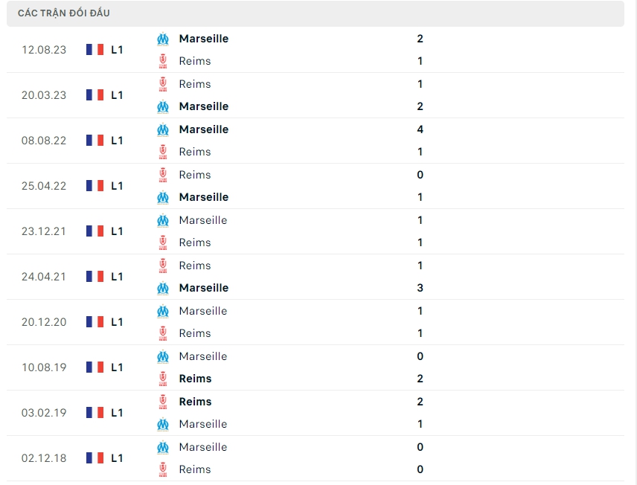Click Marseille logo in 08.08.22 match
The image size is (637, 485).
(163, 129)
